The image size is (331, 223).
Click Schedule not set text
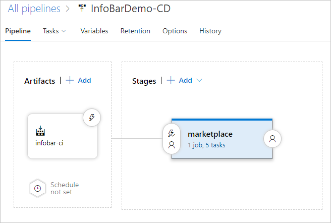click(65, 188)
